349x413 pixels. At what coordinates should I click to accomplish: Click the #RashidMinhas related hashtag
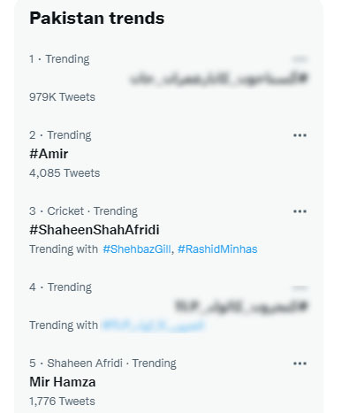(x=217, y=249)
